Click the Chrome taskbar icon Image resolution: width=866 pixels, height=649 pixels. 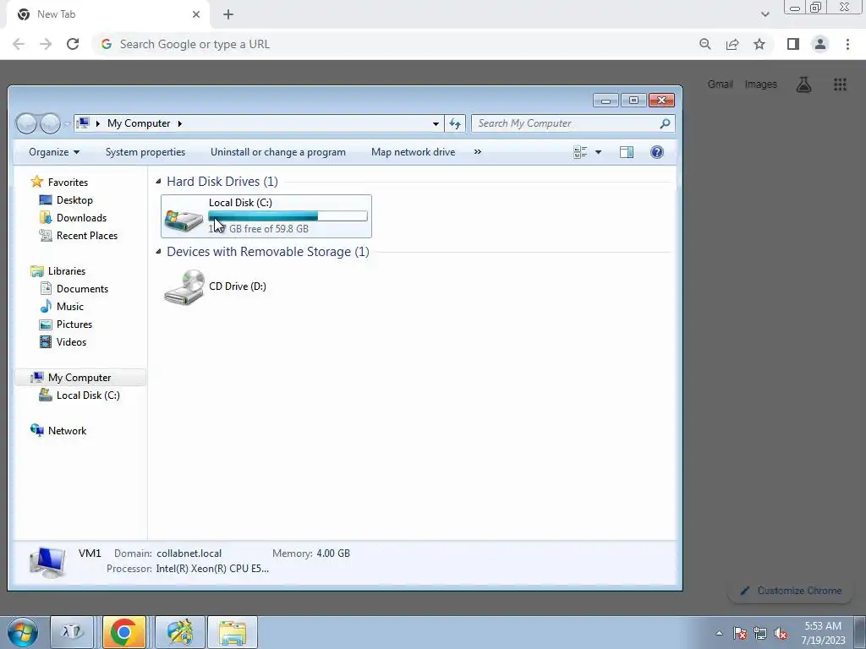tap(123, 632)
